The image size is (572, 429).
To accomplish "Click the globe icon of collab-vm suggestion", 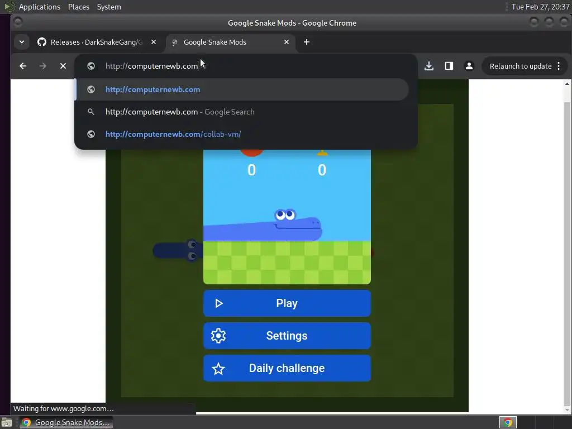I will coord(91,134).
